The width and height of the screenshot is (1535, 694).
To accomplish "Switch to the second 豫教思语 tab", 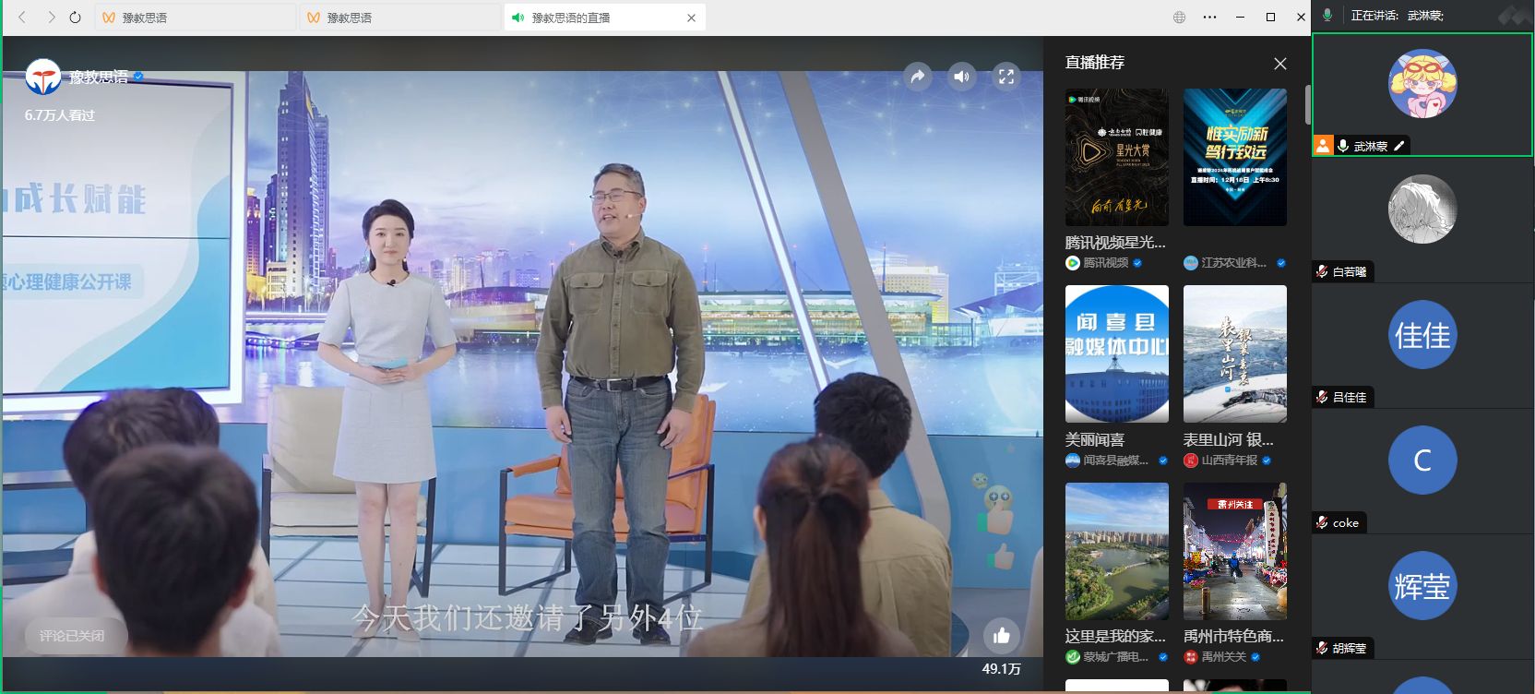I will tap(399, 18).
